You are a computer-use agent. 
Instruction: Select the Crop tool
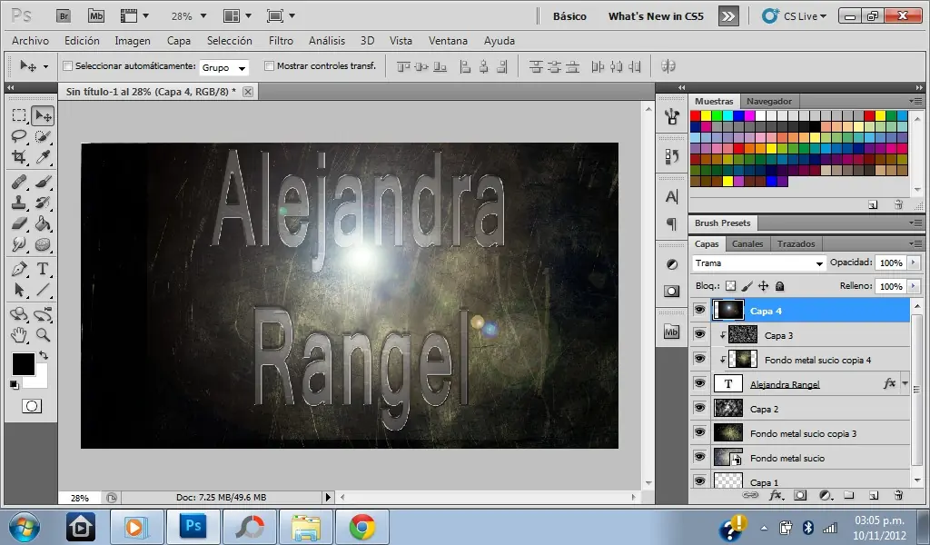coord(20,158)
